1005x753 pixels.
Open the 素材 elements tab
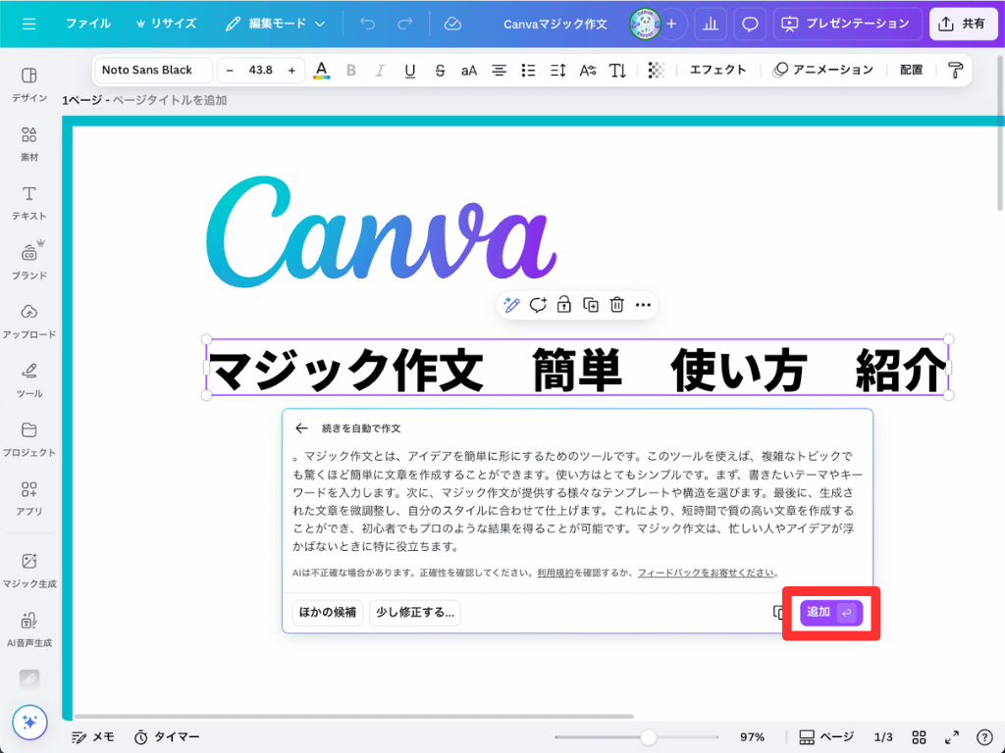(29, 143)
